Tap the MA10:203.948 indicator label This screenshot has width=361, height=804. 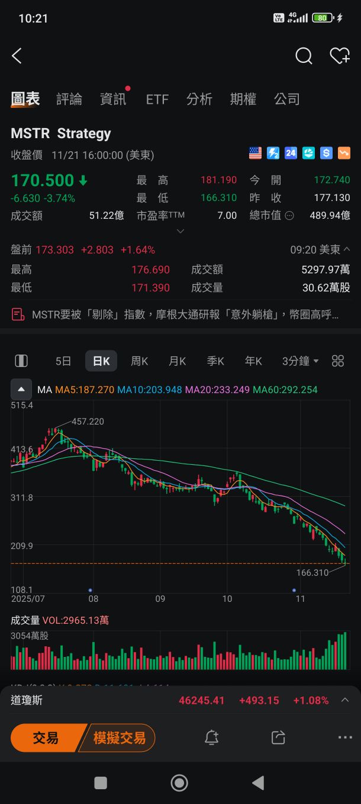tap(150, 390)
